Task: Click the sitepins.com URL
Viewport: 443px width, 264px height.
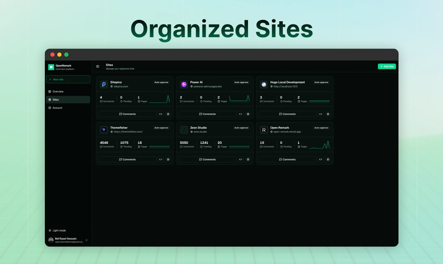Action: (x=121, y=87)
